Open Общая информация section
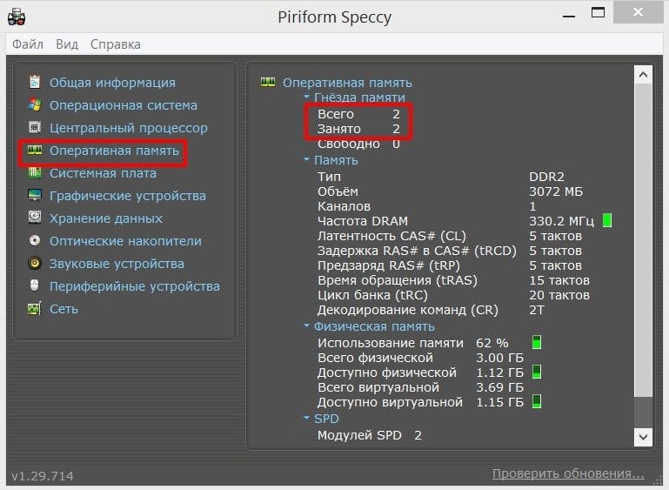The width and height of the screenshot is (669, 490). click(x=112, y=83)
